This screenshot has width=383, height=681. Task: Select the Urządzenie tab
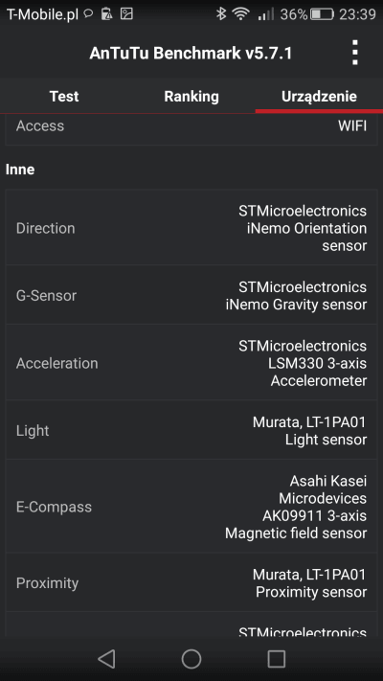[x=319, y=96]
